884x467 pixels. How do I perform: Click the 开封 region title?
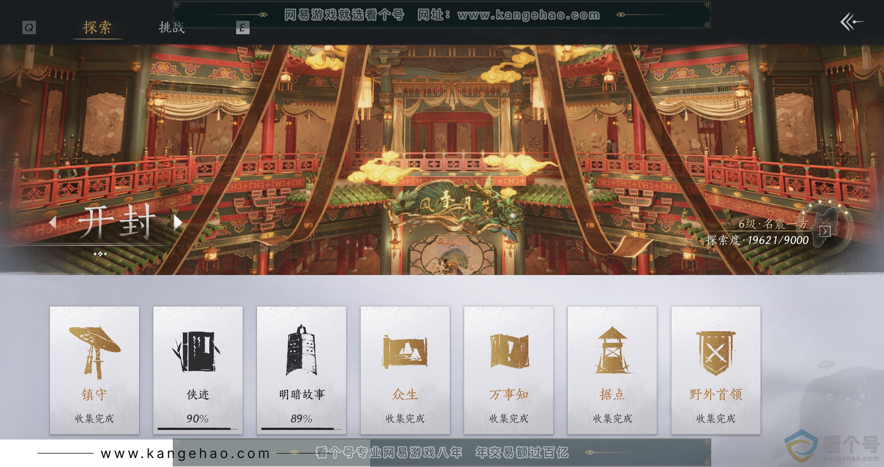click(x=116, y=223)
